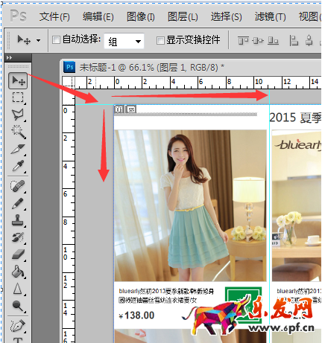Open the 图像(I) menu
Image resolution: width=322 pixels, height=343 pixels.
tap(141, 17)
